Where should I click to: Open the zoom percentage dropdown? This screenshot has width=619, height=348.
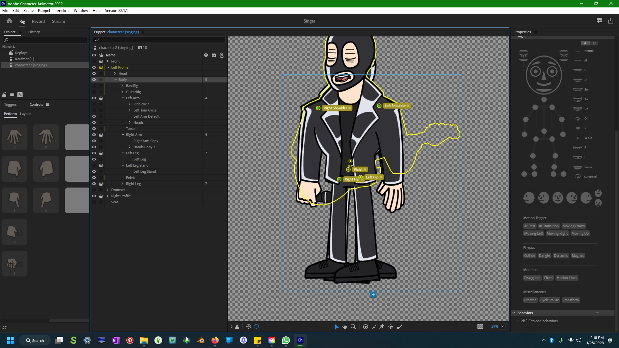coord(502,326)
